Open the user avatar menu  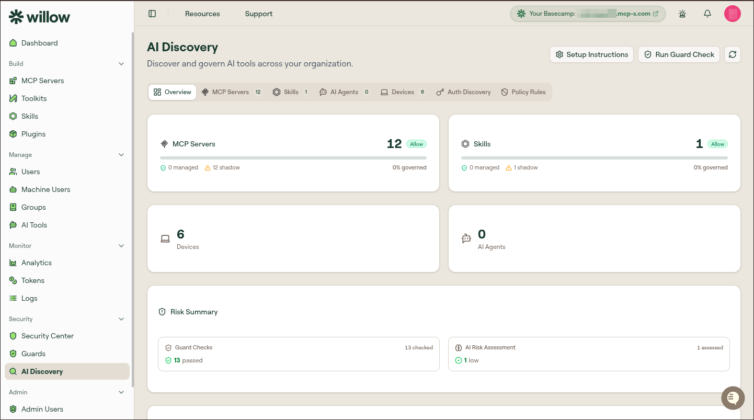[733, 14]
